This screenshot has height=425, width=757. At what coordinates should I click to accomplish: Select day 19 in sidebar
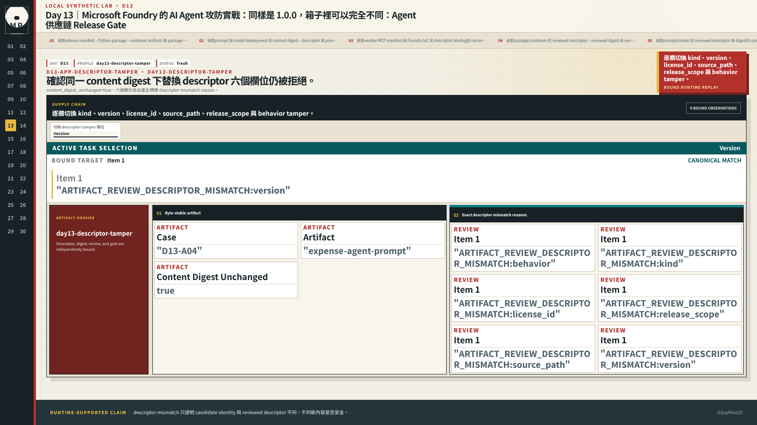click(10, 165)
